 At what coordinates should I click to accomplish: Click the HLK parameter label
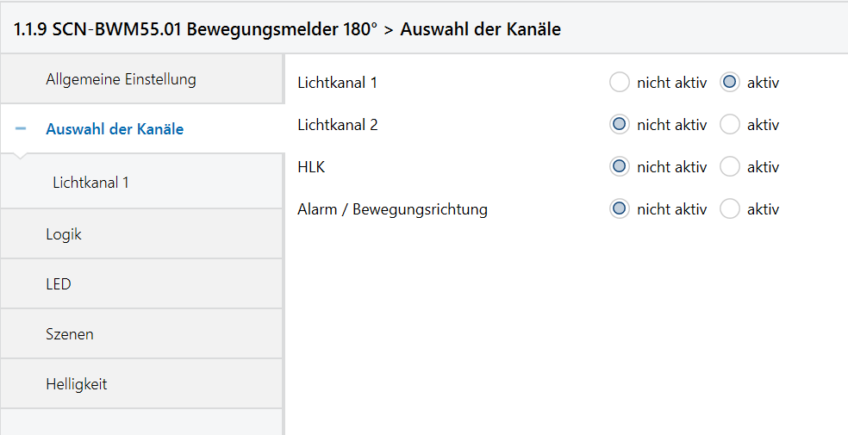pos(311,167)
